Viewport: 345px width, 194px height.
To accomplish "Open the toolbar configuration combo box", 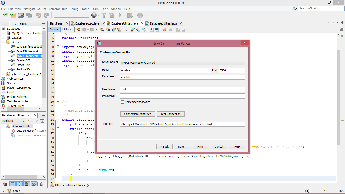I will [71, 15].
